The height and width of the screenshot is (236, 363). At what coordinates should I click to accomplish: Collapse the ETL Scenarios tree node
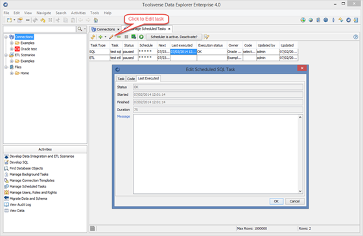(x=6, y=55)
